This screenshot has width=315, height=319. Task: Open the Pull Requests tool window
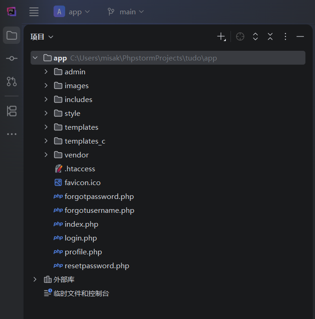coord(12,82)
